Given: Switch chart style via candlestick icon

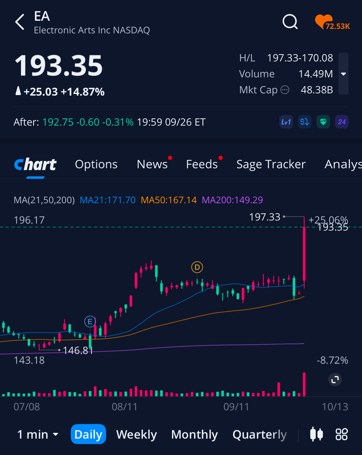Looking at the screenshot, I should 317,434.
